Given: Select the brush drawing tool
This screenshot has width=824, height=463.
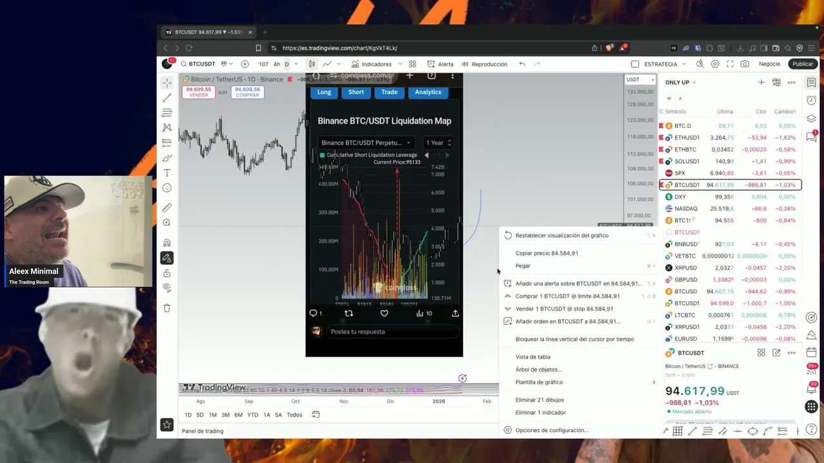Looking at the screenshot, I should (x=167, y=158).
